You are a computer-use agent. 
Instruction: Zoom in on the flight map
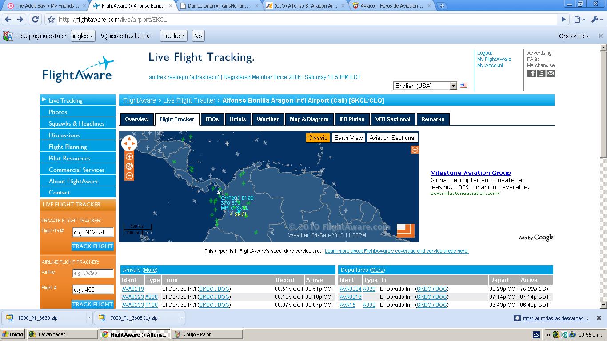pyautogui.click(x=129, y=157)
